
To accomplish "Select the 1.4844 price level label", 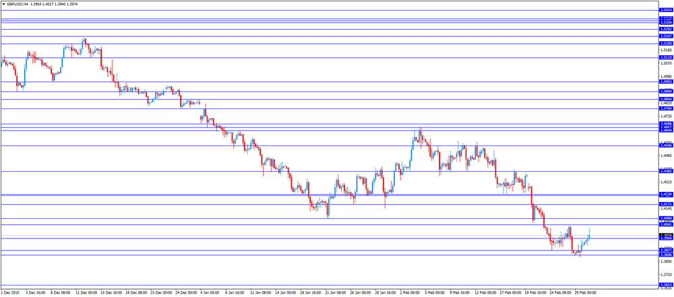I will 665,99.
